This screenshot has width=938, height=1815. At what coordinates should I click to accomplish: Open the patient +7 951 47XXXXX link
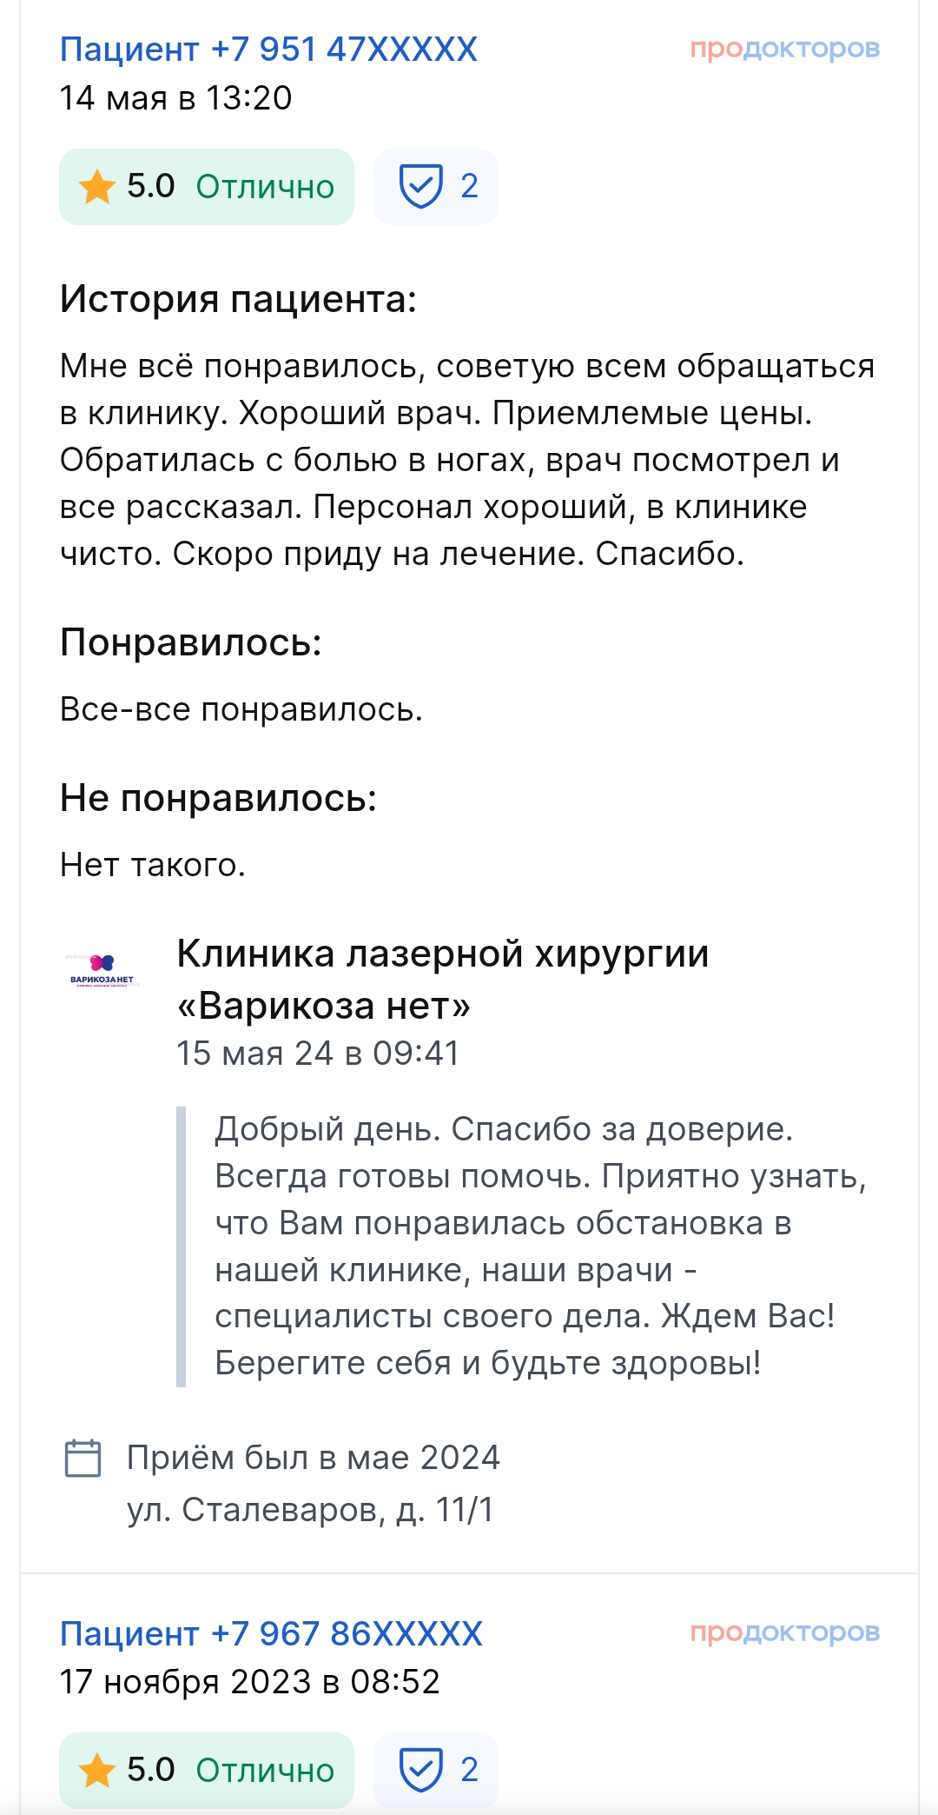pos(268,50)
